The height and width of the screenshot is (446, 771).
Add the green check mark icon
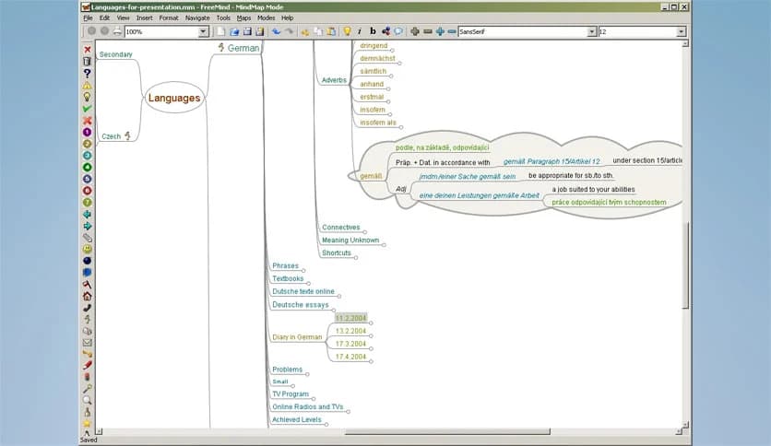(x=87, y=109)
